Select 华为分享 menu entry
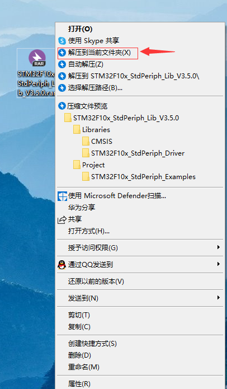 82,208
